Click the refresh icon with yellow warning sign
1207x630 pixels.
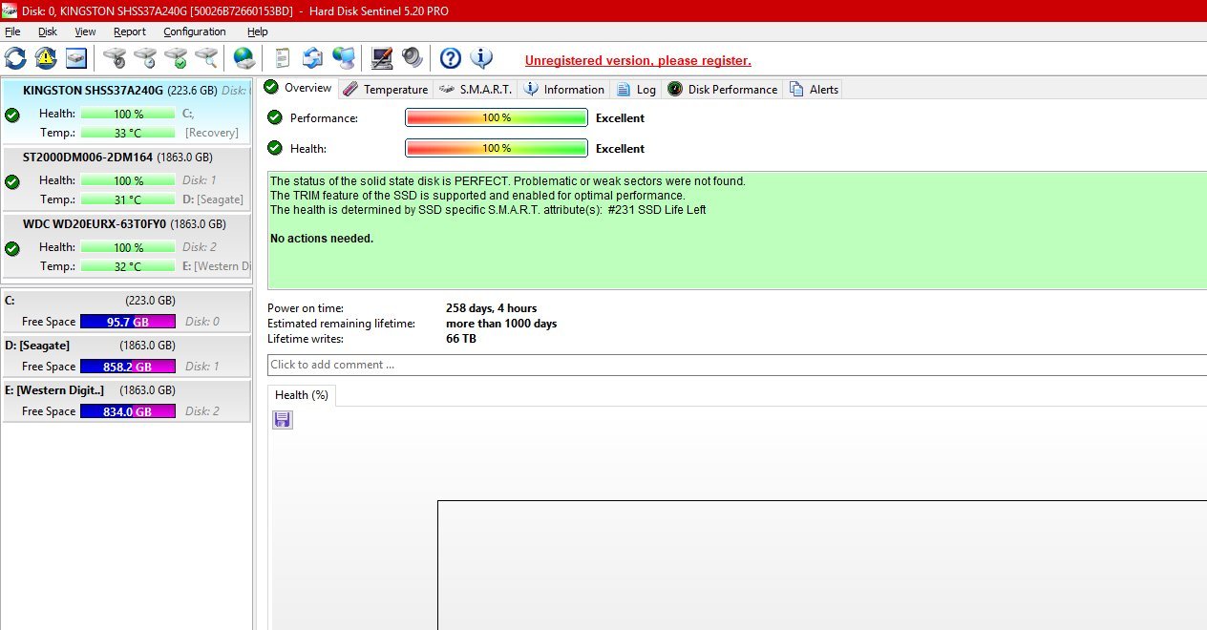[x=46, y=58]
